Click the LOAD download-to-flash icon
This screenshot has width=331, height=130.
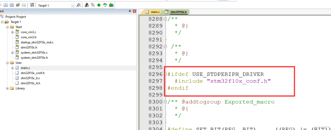32,5
